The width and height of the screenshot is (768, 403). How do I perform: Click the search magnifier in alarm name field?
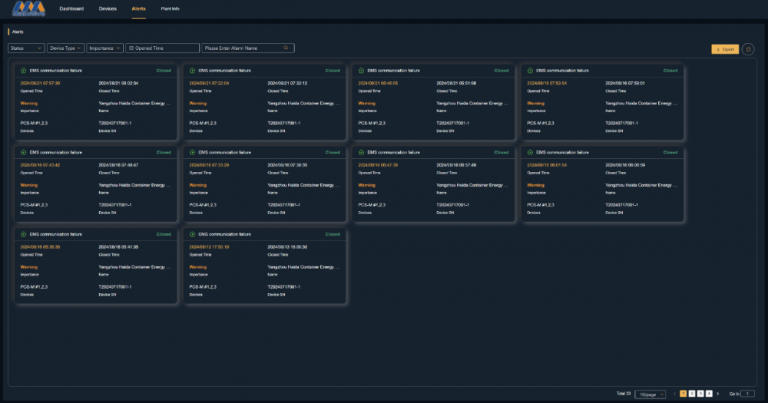pyautogui.click(x=286, y=48)
